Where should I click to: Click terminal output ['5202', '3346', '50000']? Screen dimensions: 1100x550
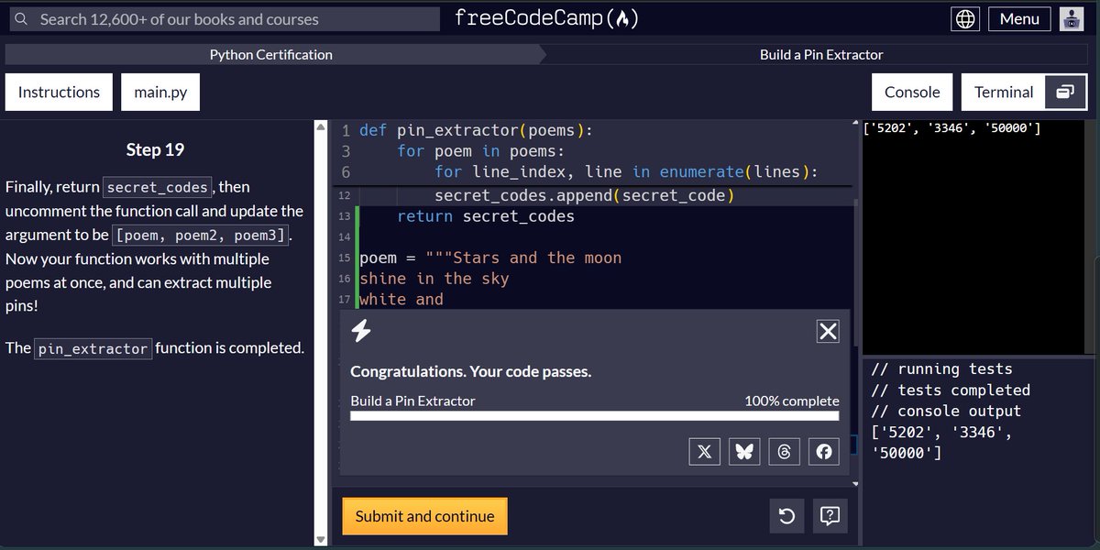[953, 127]
